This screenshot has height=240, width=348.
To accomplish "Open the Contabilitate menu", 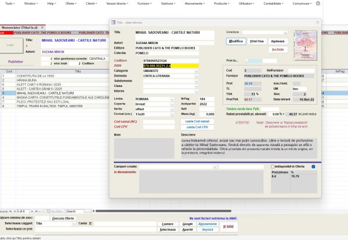I will tap(273, 3).
